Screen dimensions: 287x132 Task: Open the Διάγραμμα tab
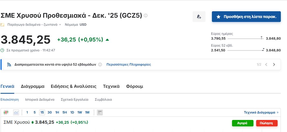[32, 86]
